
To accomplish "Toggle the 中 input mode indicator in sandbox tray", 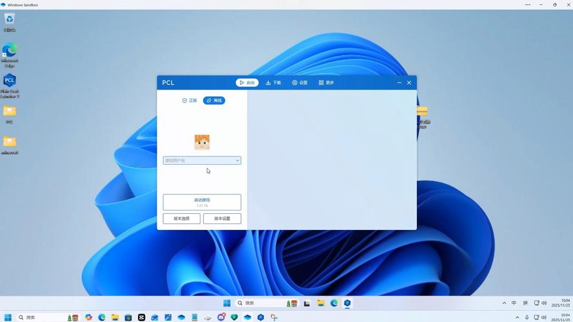I will click(514, 303).
